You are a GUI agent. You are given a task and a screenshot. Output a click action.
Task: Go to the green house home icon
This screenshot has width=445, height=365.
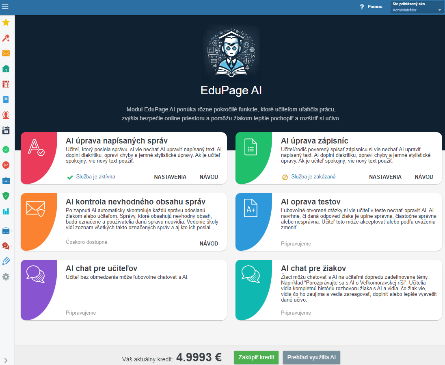[x=6, y=69]
